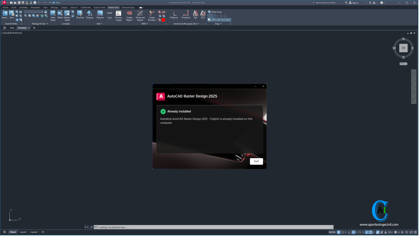Switch to the Raster Tools ribbon tab
Screen dimensions: 419x236
[x=113, y=7]
